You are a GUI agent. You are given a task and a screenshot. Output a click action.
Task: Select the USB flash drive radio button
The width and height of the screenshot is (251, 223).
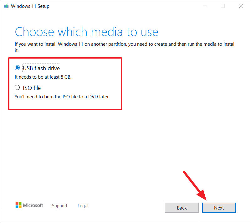tap(17, 68)
